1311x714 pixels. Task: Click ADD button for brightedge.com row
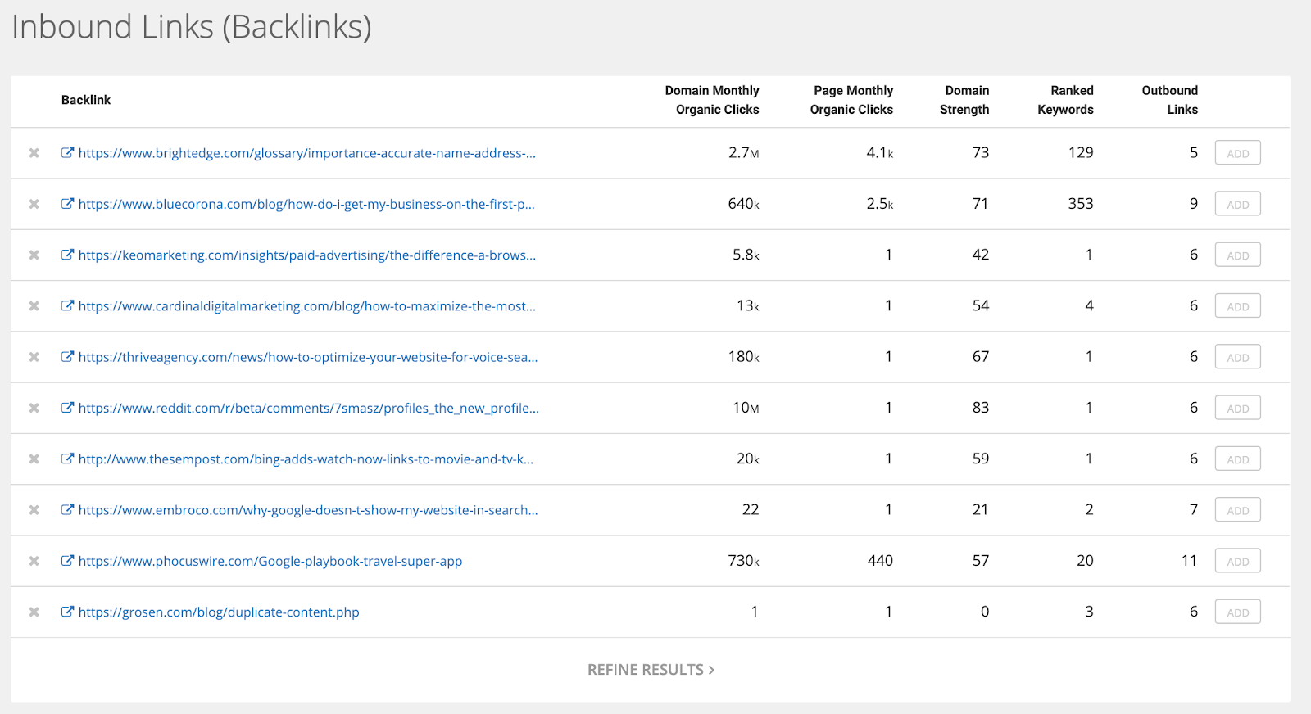coord(1237,153)
